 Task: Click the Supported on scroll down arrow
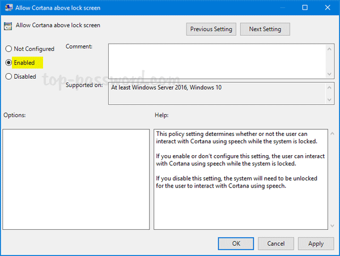[329, 100]
